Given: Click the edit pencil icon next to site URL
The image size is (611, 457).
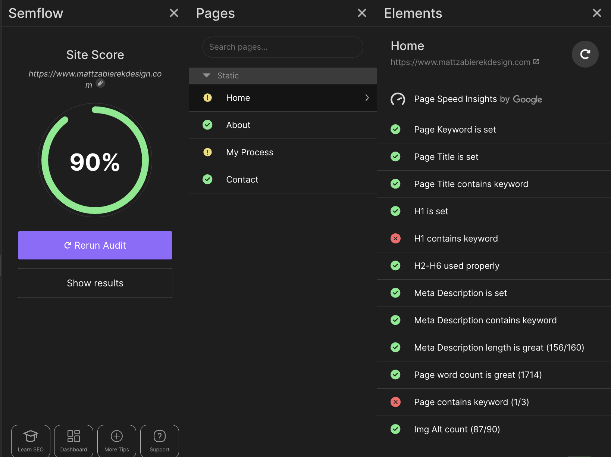Looking at the screenshot, I should click(100, 83).
